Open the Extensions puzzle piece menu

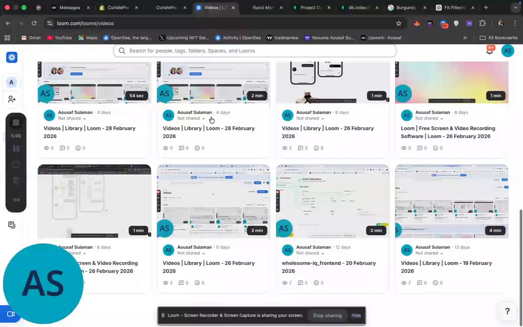point(482,23)
